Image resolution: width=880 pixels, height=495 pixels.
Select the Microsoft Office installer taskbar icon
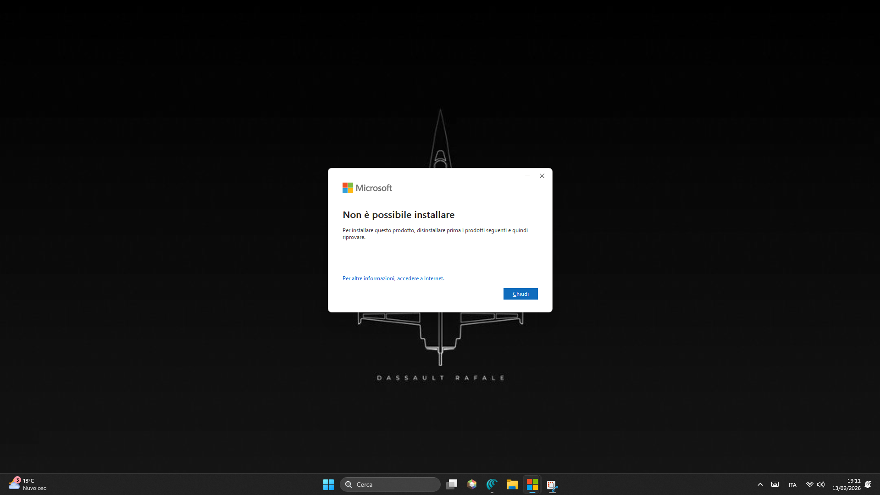[x=532, y=484]
